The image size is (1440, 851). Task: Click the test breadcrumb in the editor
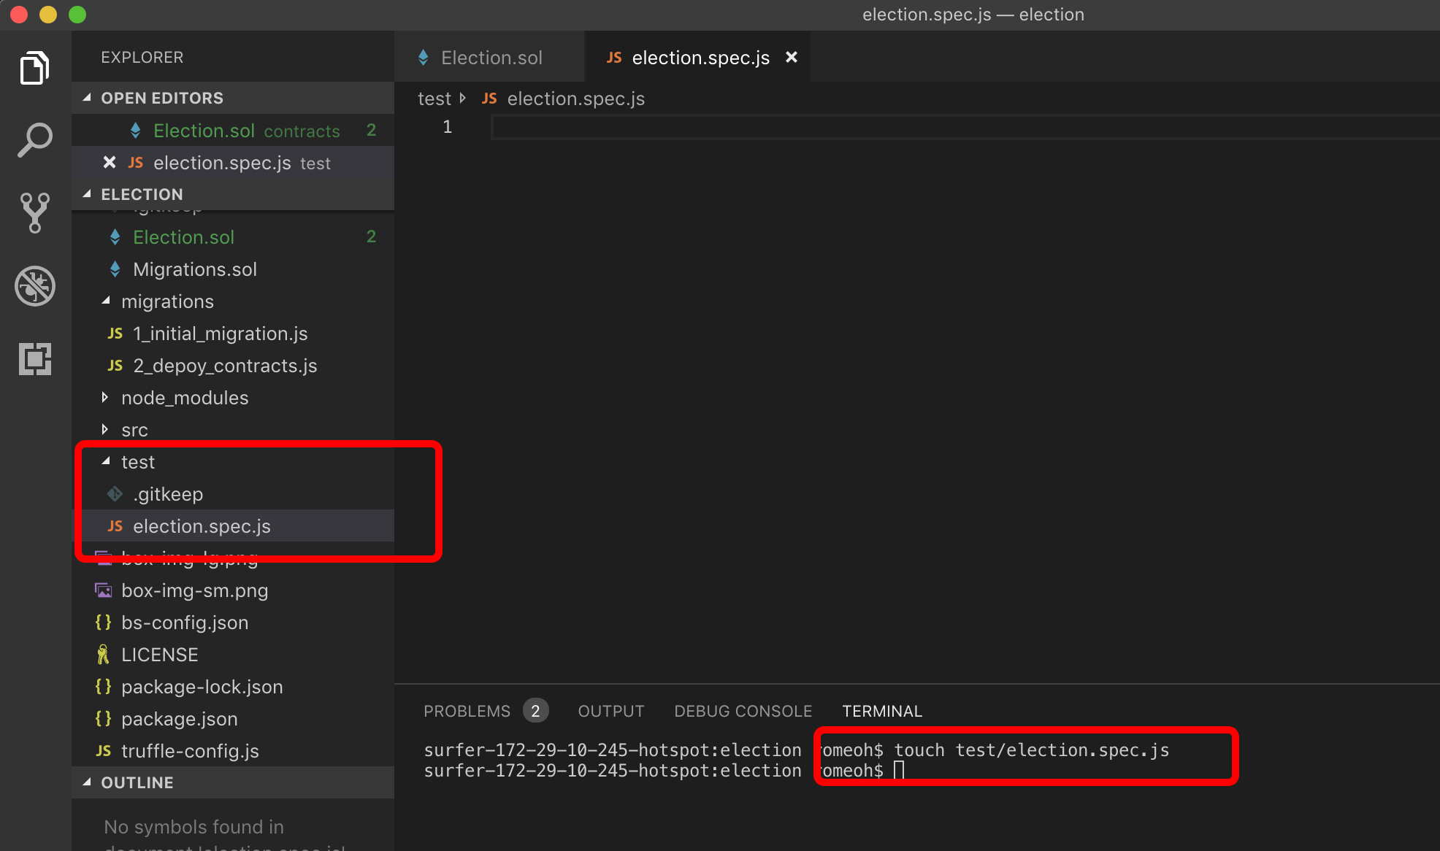click(x=434, y=99)
